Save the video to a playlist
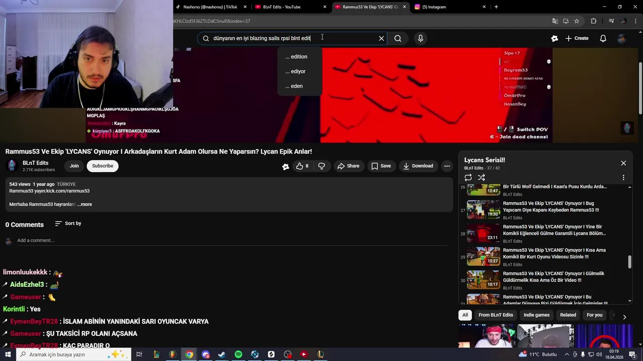The width and height of the screenshot is (643, 361). (381, 166)
